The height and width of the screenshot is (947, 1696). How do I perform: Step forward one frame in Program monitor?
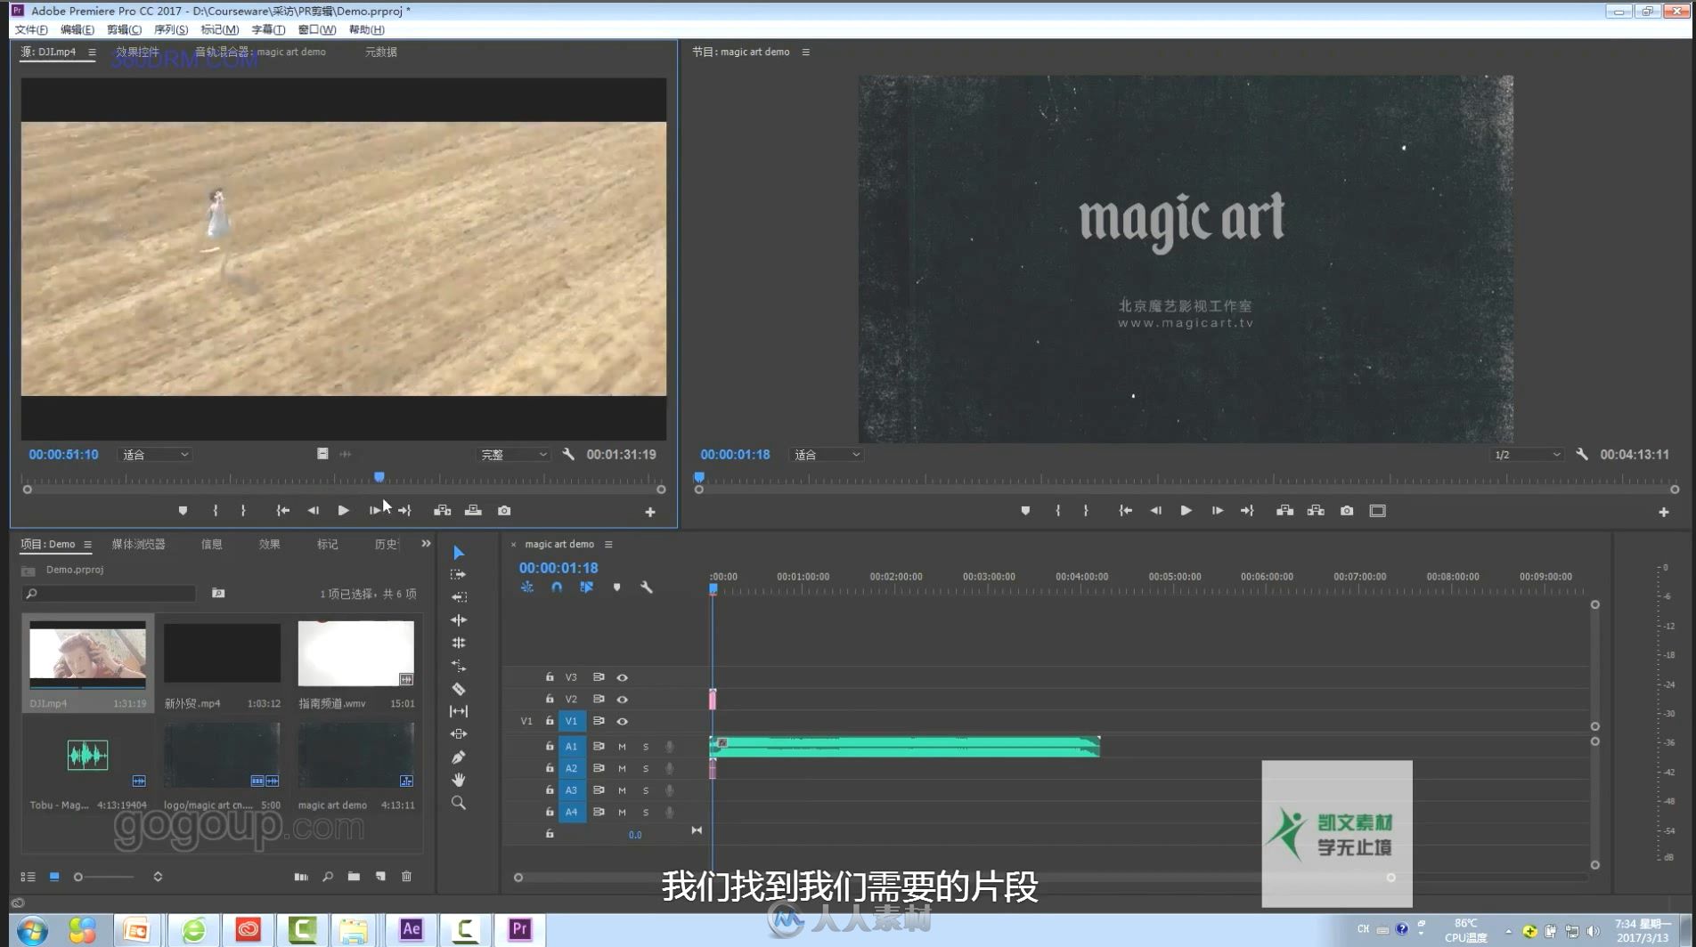[1217, 511]
